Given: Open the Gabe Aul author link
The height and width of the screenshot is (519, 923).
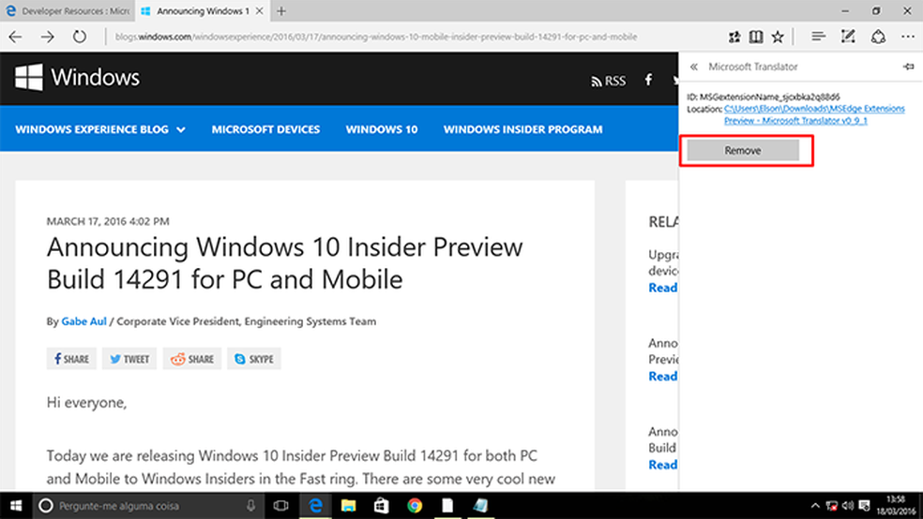Looking at the screenshot, I should pyautogui.click(x=84, y=321).
